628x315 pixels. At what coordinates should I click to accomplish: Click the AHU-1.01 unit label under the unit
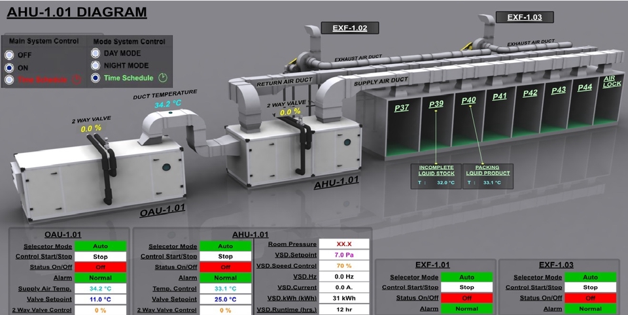tap(336, 184)
